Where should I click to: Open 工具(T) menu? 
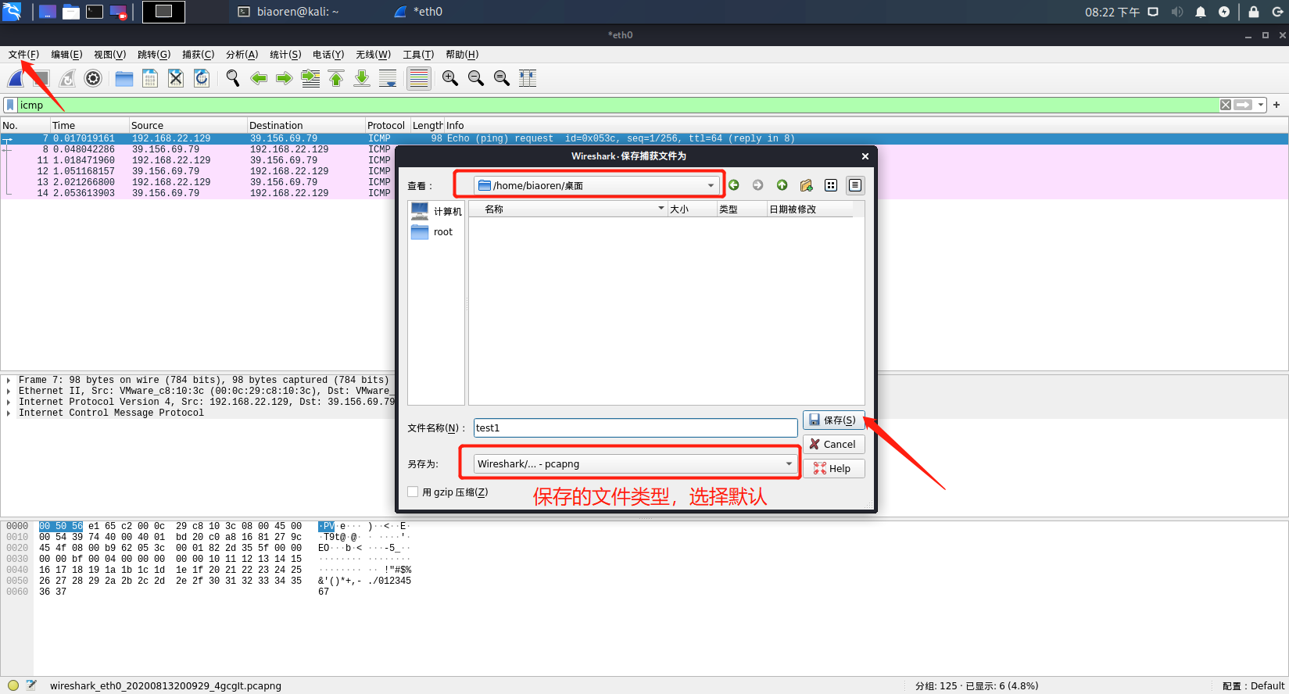coord(418,55)
